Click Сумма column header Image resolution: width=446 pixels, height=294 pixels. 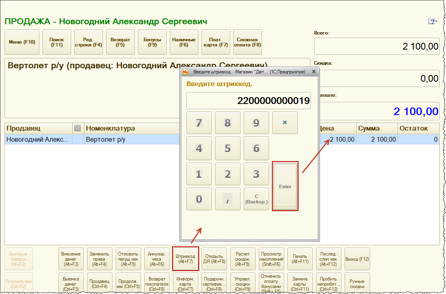click(377, 128)
